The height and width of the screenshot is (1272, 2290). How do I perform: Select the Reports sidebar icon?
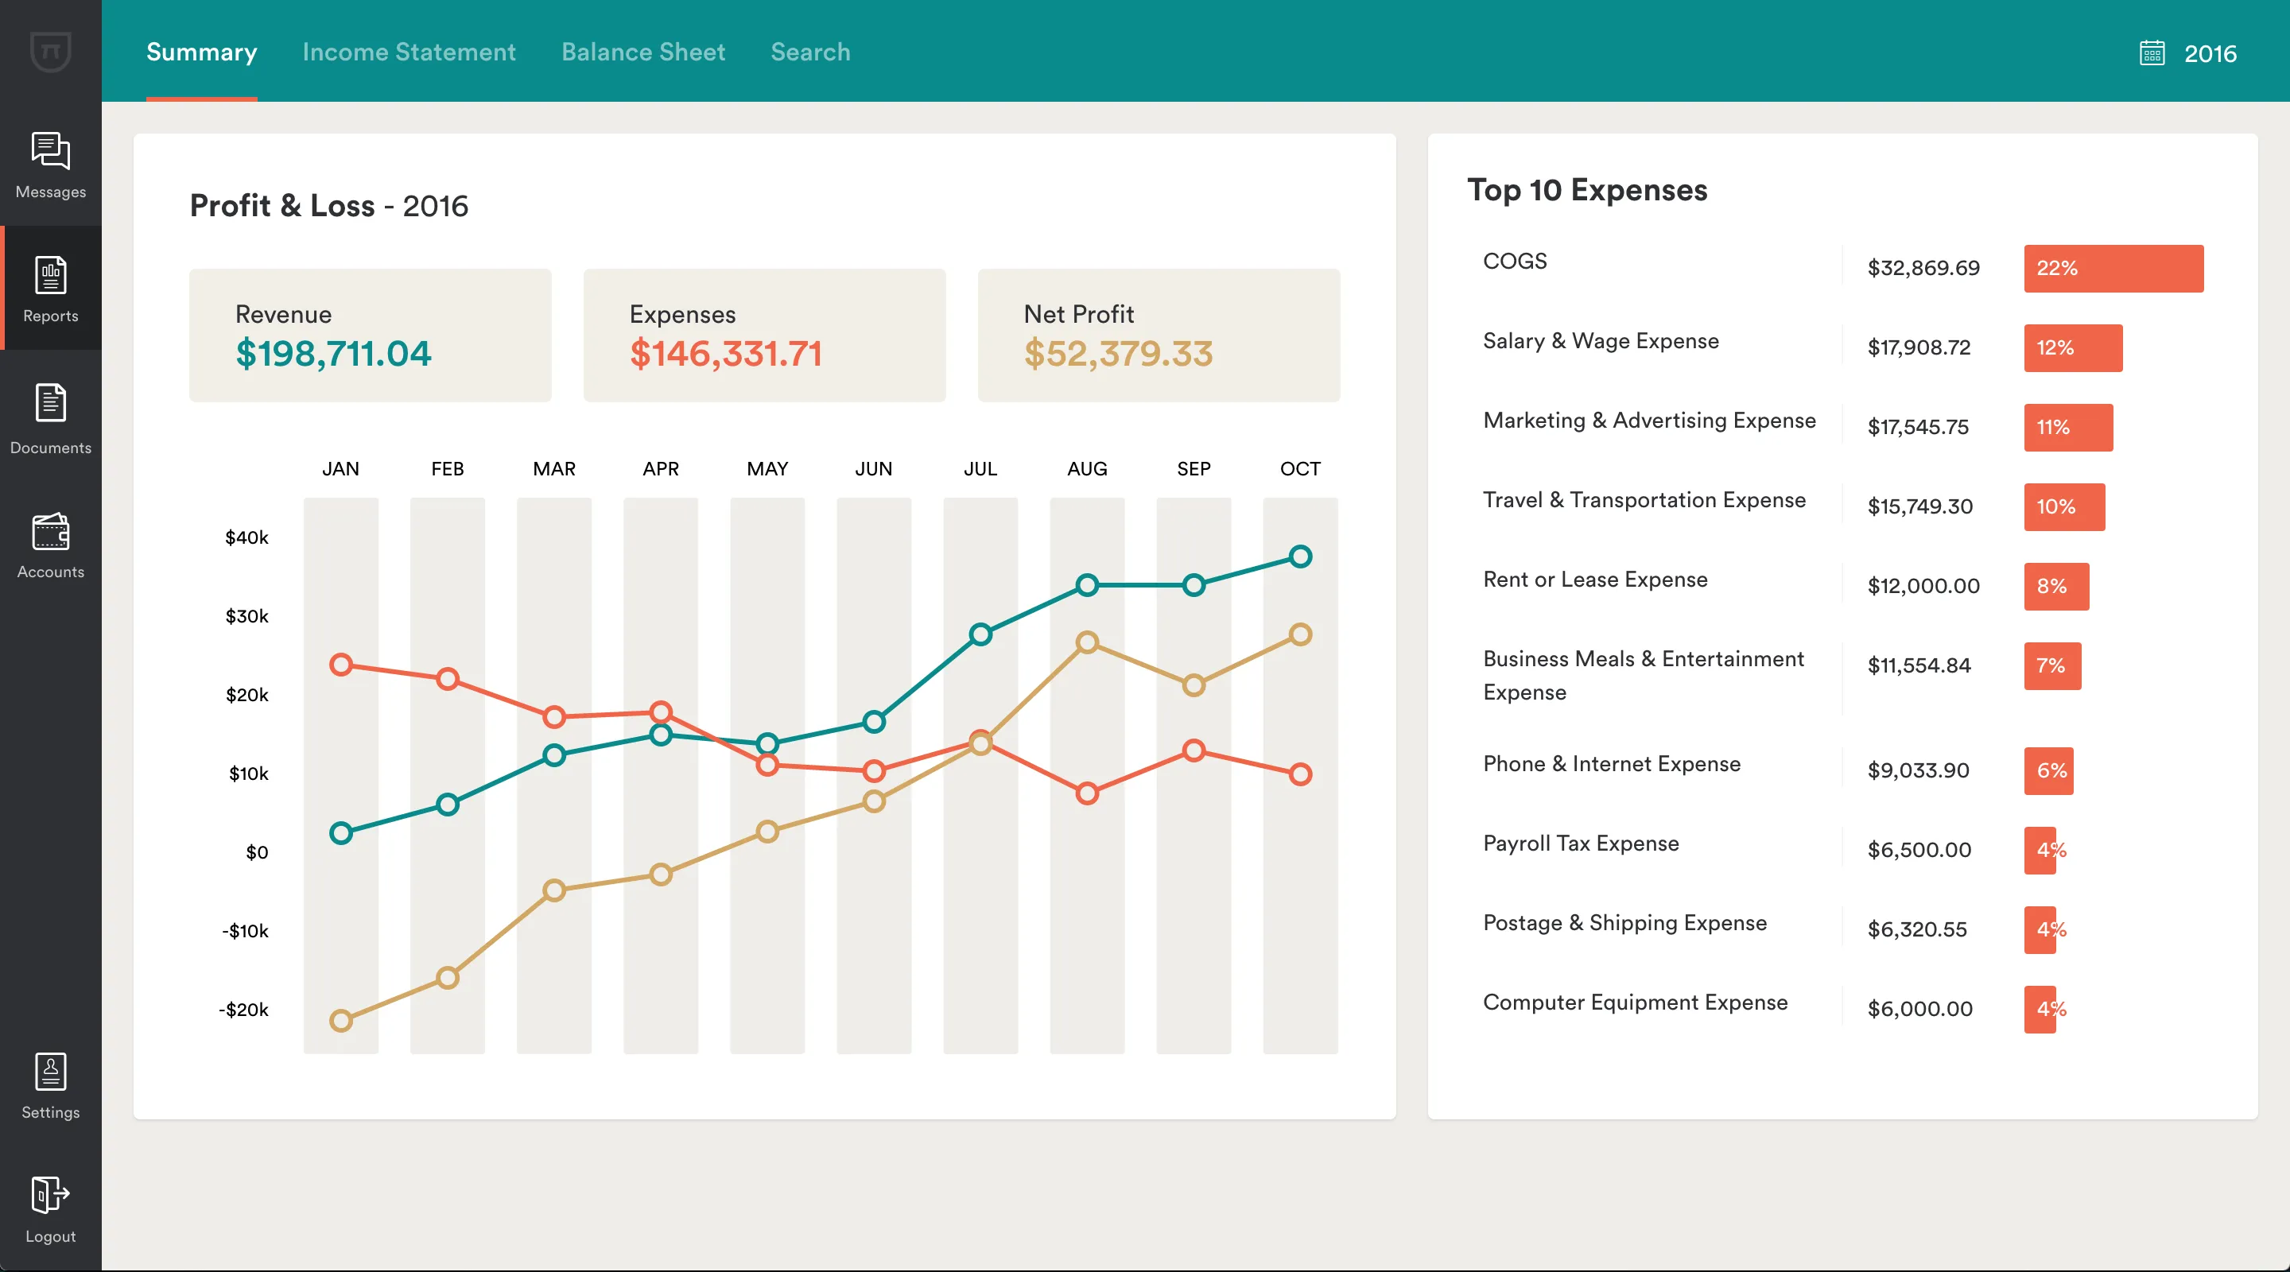click(51, 276)
